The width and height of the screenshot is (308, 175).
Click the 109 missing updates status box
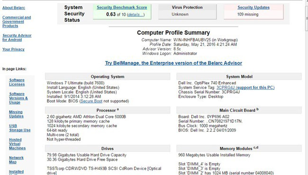click(254, 11)
